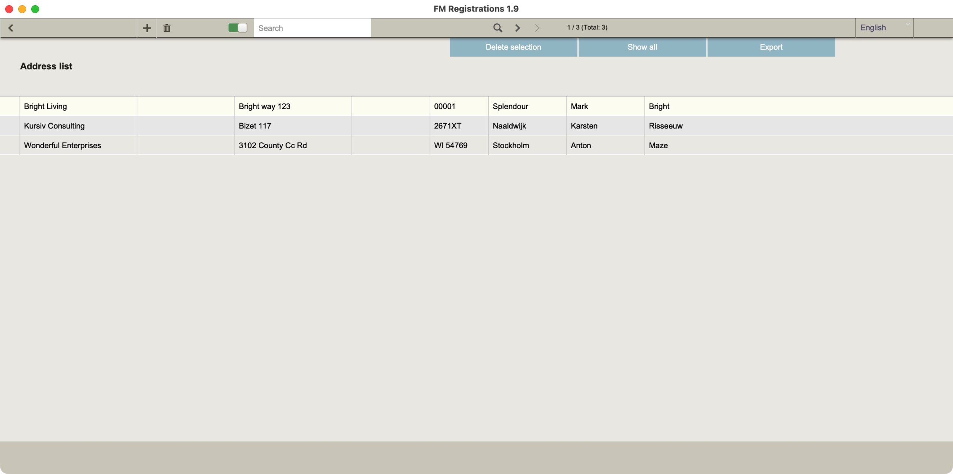Image resolution: width=953 pixels, height=474 pixels.
Task: Toggle the green switch in toolbar
Action: pyautogui.click(x=238, y=28)
